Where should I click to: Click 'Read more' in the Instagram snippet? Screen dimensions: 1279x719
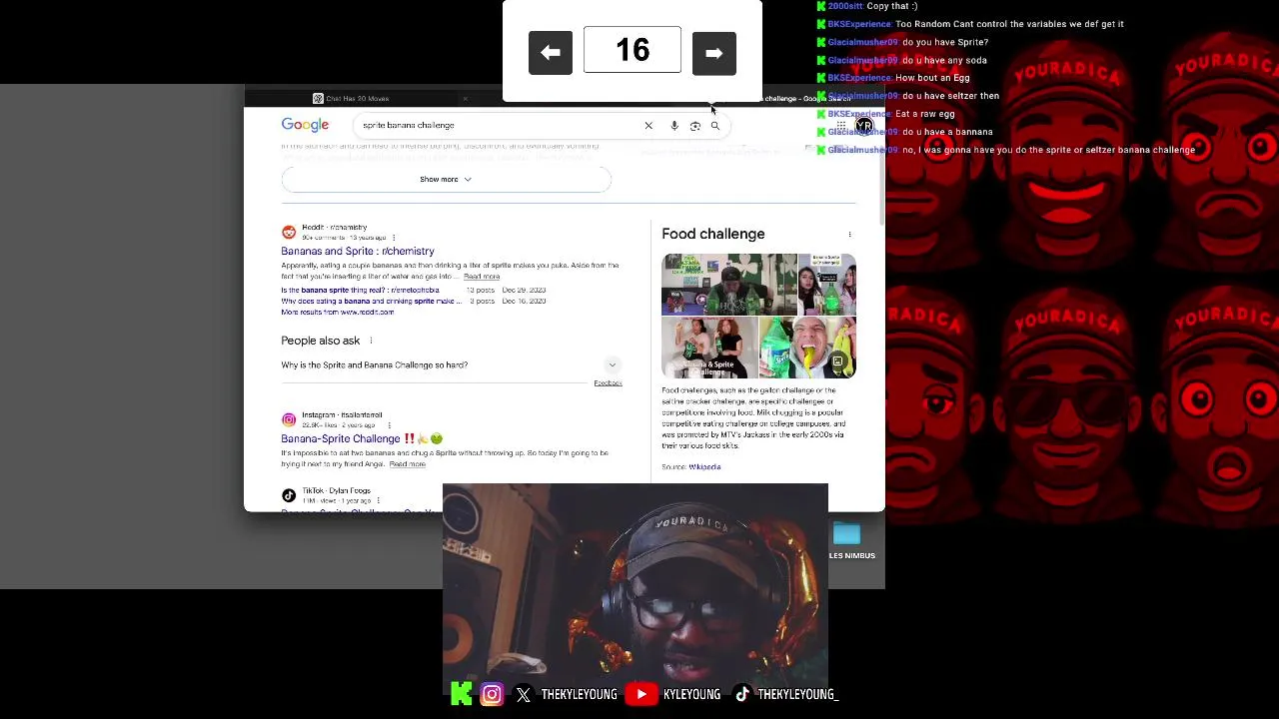tap(407, 464)
